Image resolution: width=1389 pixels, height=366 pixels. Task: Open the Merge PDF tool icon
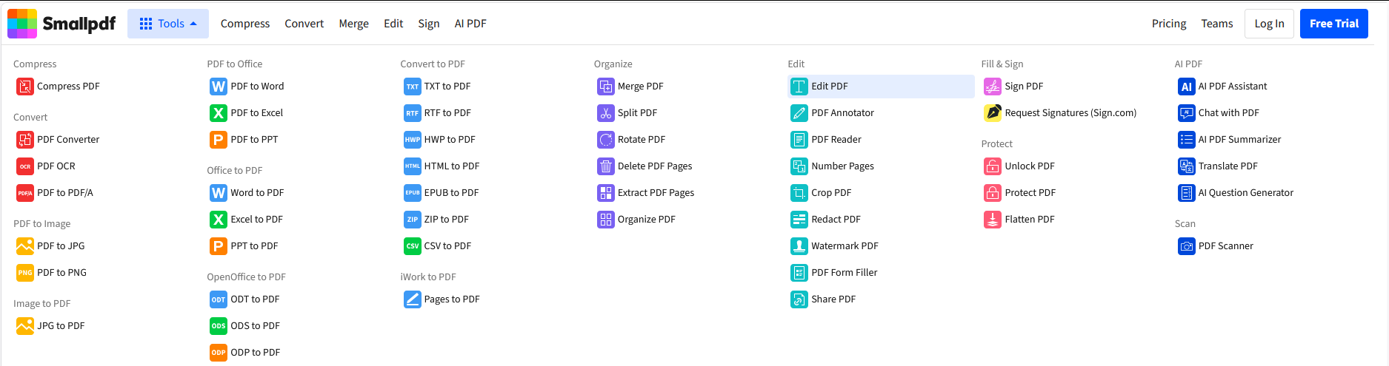[606, 87]
